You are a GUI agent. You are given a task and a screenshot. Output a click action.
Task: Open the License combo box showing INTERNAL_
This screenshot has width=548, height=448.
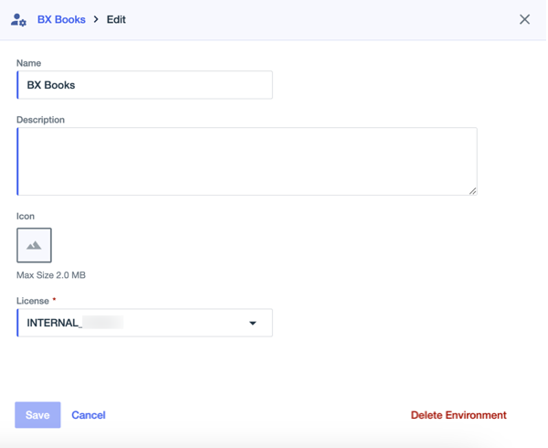pyautogui.click(x=137, y=323)
